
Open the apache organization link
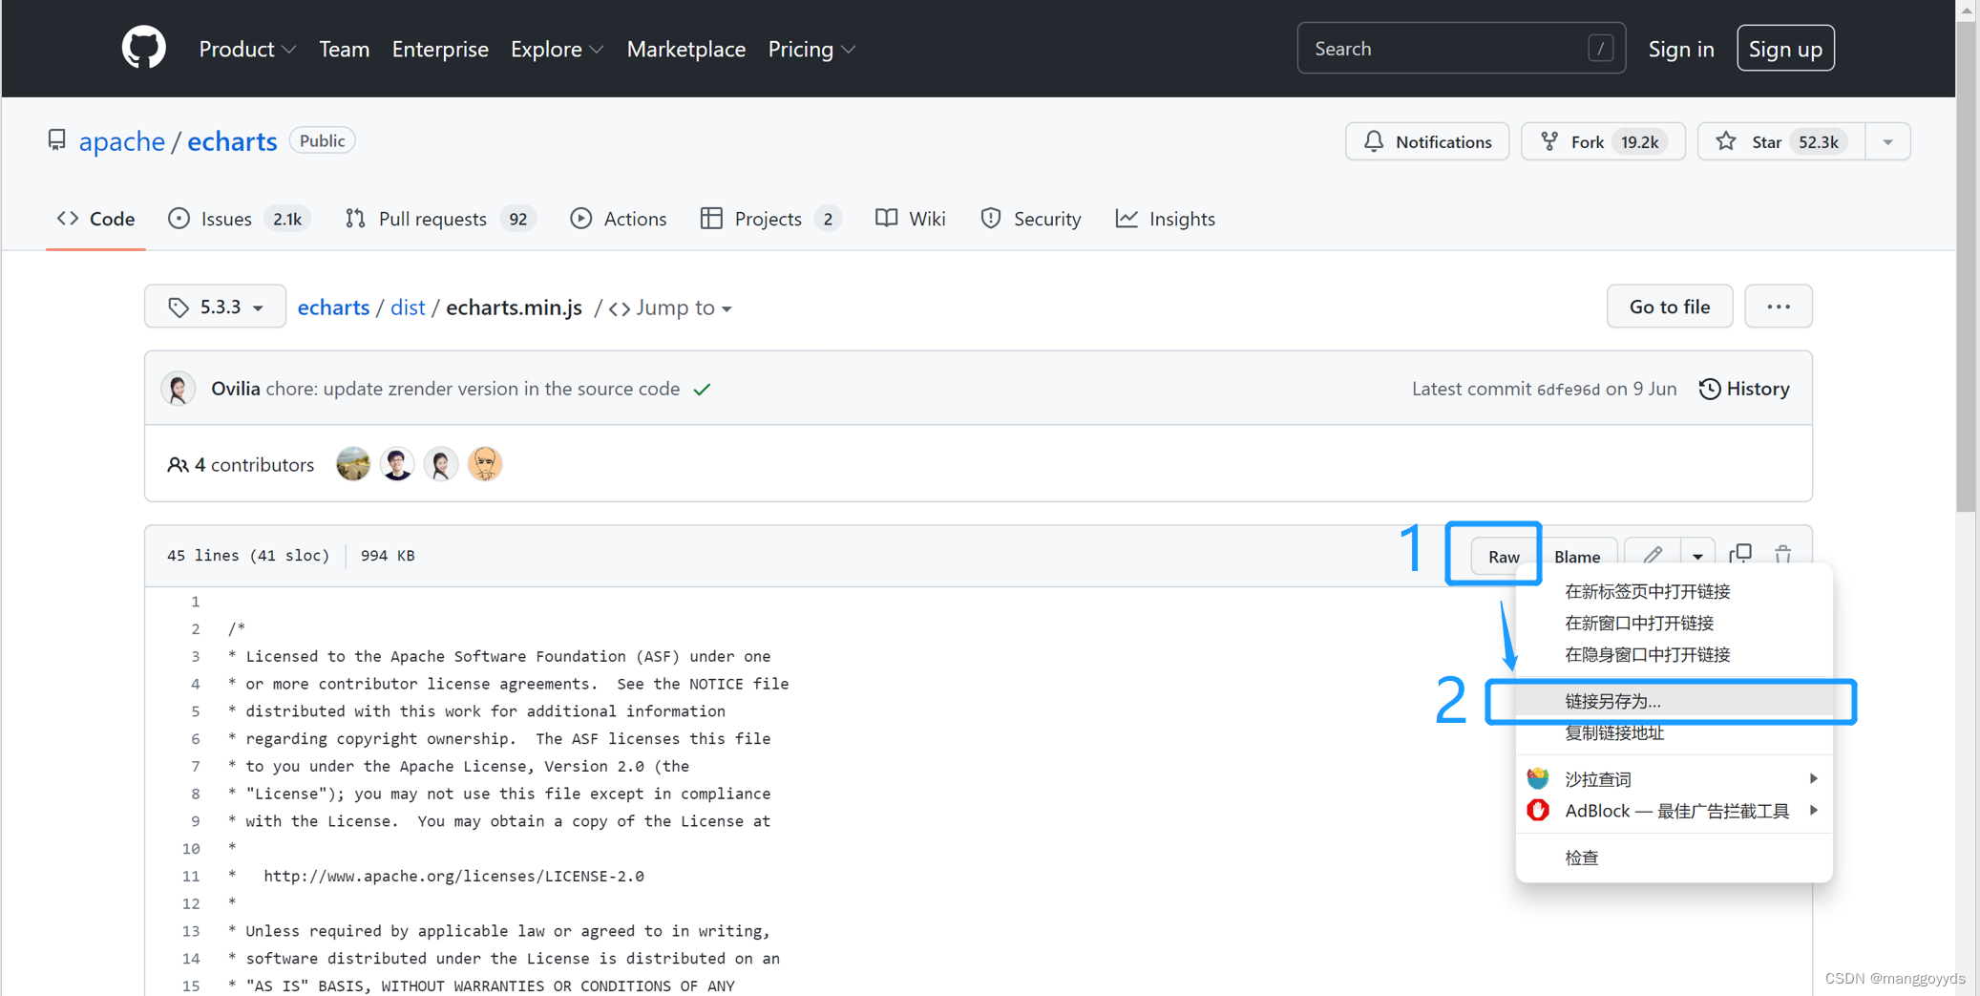click(x=121, y=141)
